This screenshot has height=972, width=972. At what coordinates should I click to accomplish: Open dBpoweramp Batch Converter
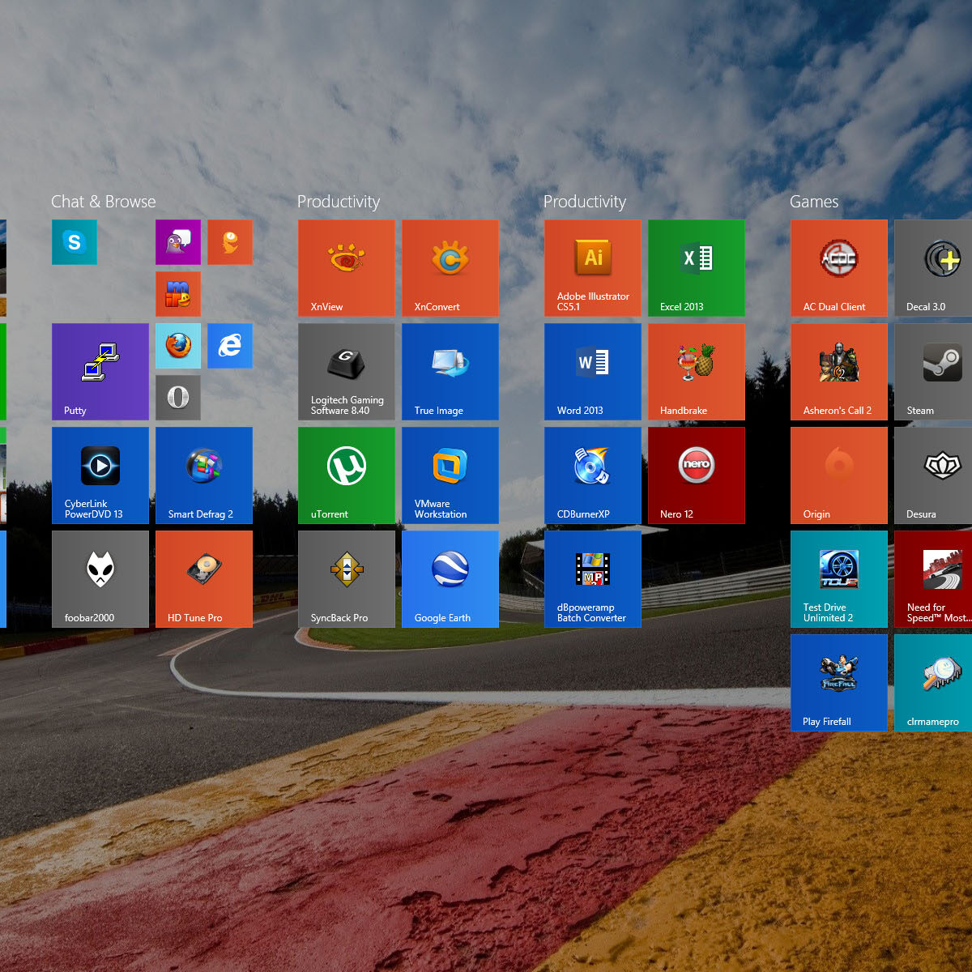pyautogui.click(x=593, y=579)
